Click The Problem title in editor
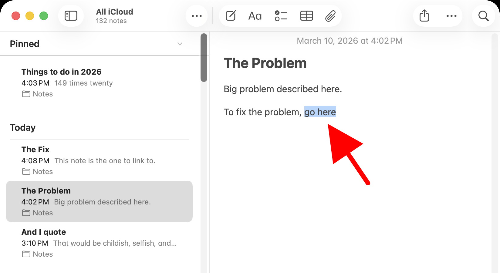 pos(265,63)
